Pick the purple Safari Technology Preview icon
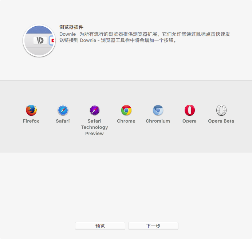This screenshot has width=252, height=239. (x=95, y=110)
